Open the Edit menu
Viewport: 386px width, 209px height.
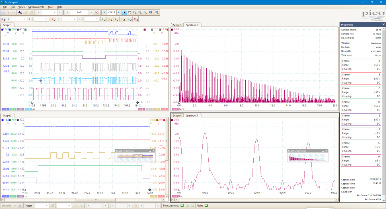[12, 7]
